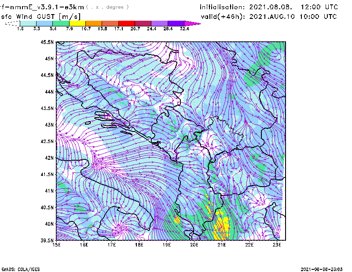
Task: Click the legend value 28.4
Action: 168,29
